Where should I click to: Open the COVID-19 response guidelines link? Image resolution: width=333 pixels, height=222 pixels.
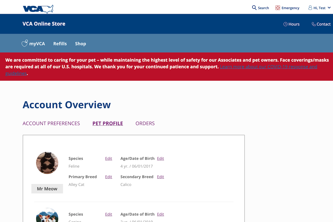[268, 67]
